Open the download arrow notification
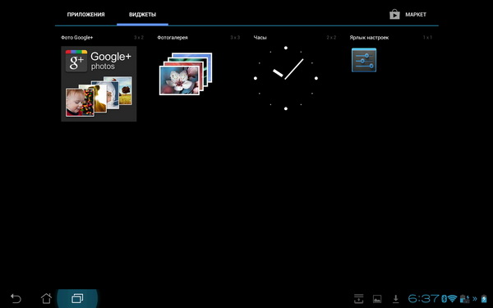This screenshot has height=308, width=493. pos(396,299)
